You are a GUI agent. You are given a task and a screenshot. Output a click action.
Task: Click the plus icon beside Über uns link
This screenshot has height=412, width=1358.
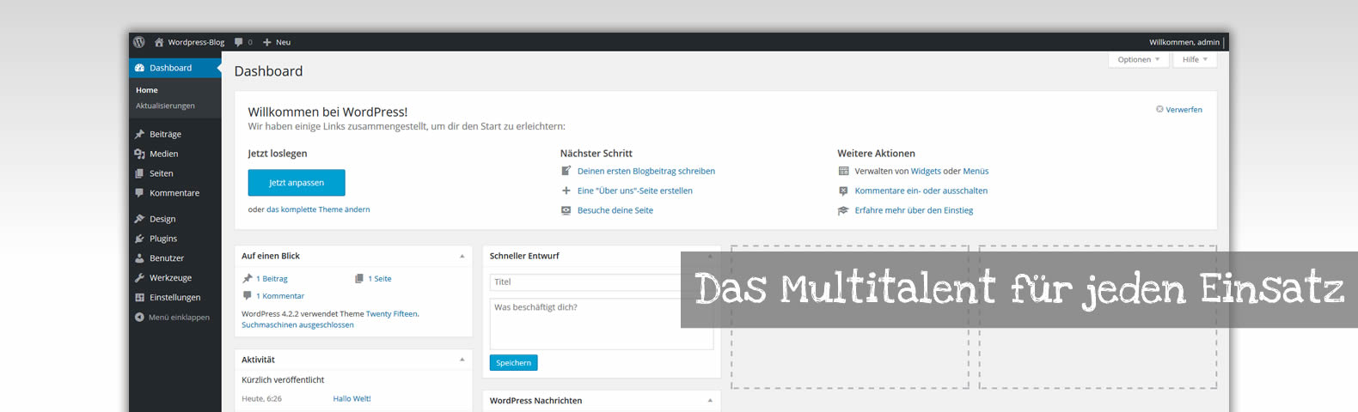pos(566,191)
